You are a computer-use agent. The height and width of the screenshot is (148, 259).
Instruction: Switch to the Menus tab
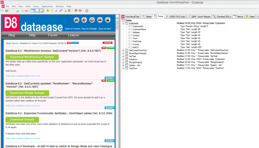tap(238, 16)
